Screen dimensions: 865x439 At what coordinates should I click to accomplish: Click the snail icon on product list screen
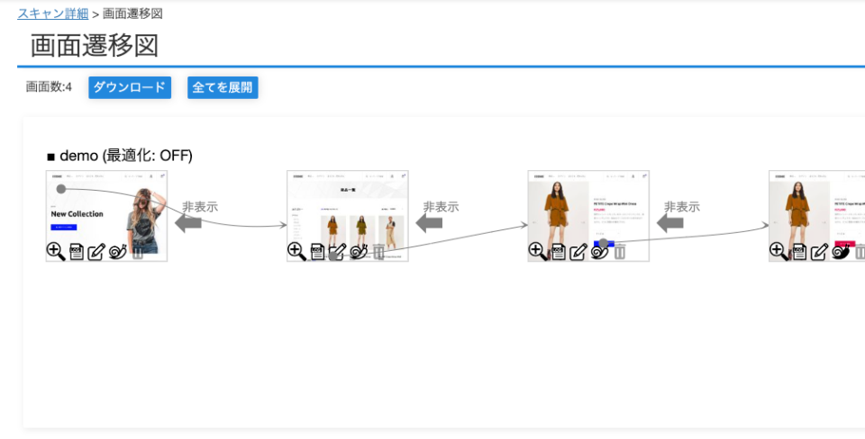[x=359, y=252]
